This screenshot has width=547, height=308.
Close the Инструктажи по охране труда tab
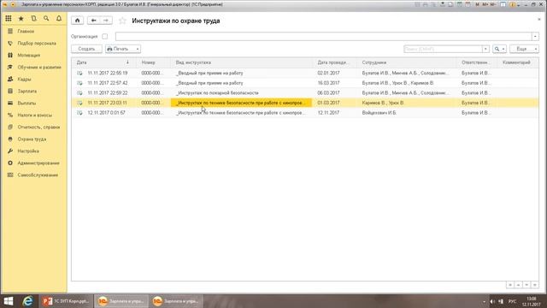pos(539,20)
